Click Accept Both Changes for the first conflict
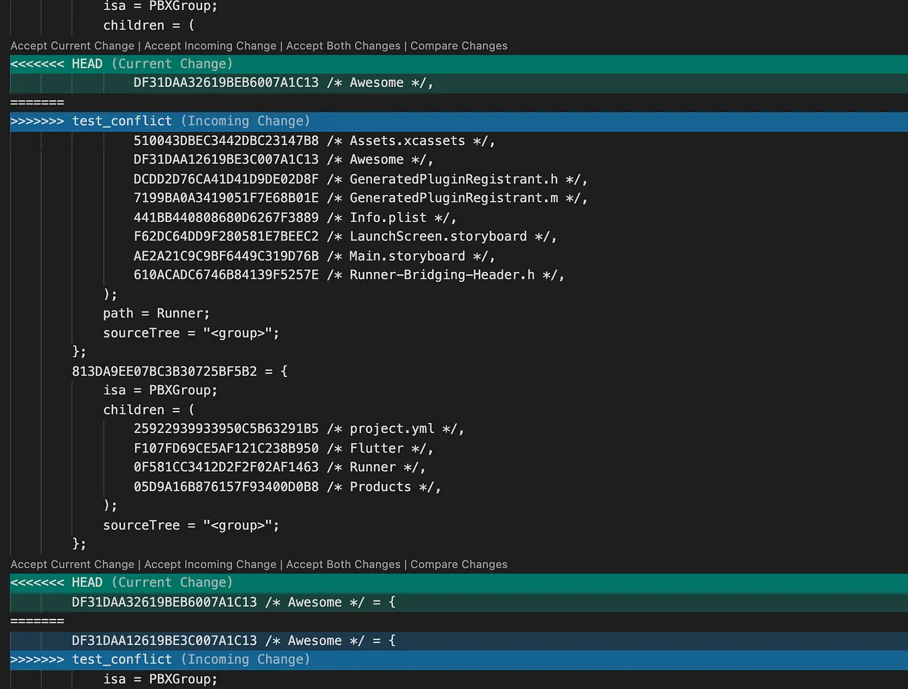The image size is (908, 689). click(x=343, y=45)
